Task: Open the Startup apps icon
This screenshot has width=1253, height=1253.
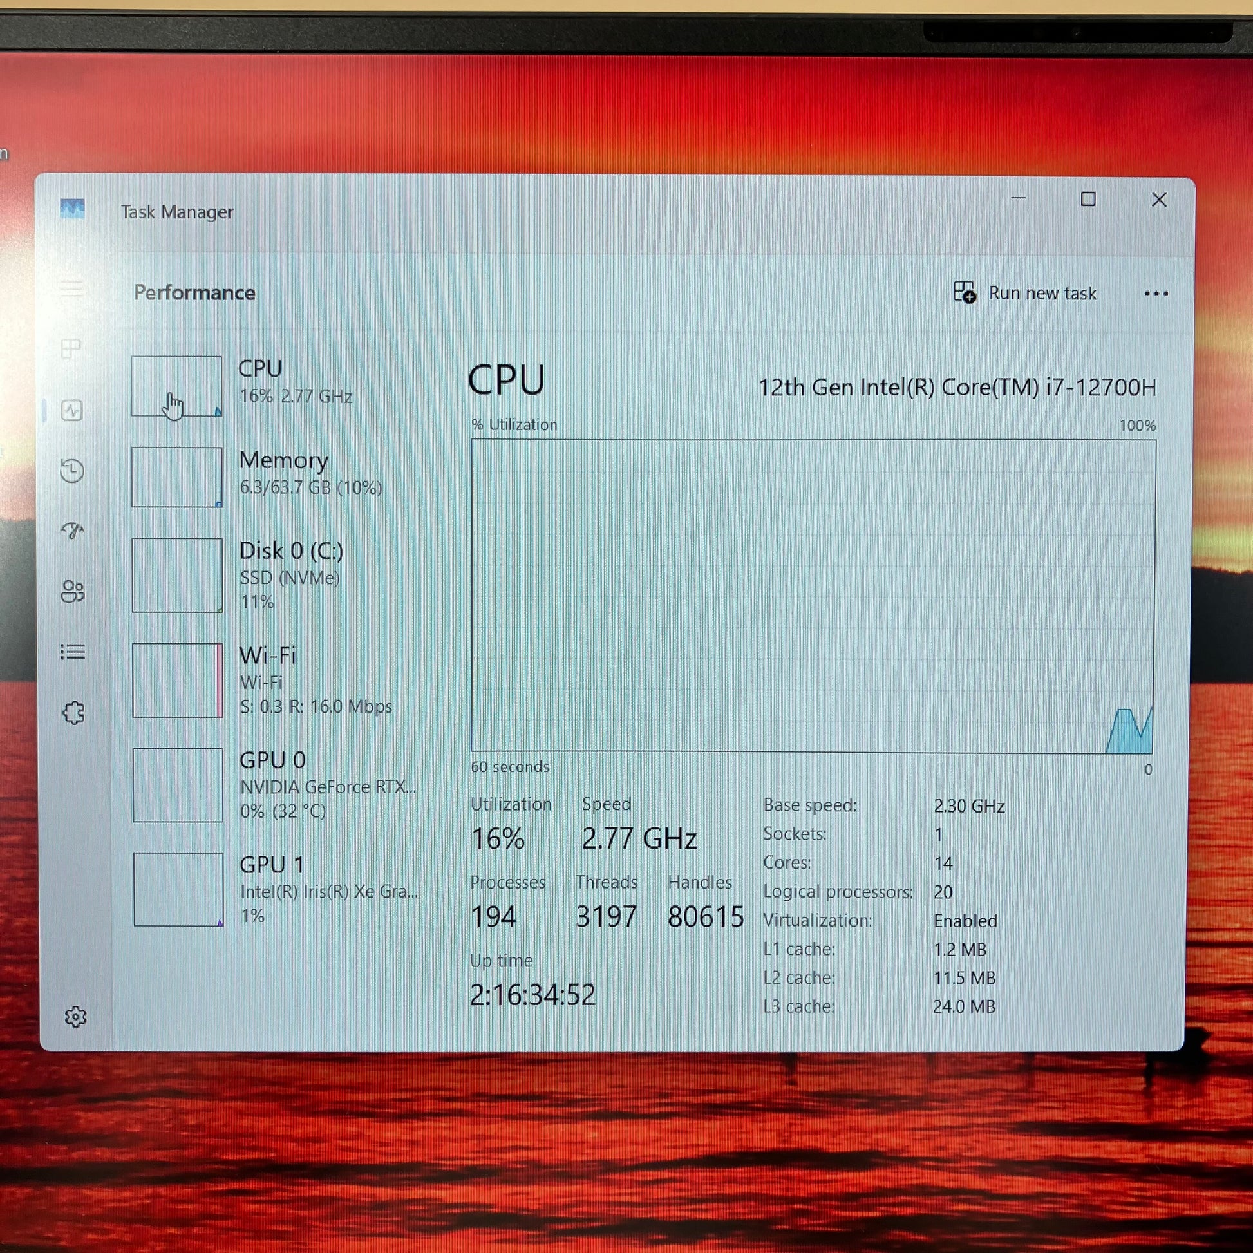Action: click(72, 531)
